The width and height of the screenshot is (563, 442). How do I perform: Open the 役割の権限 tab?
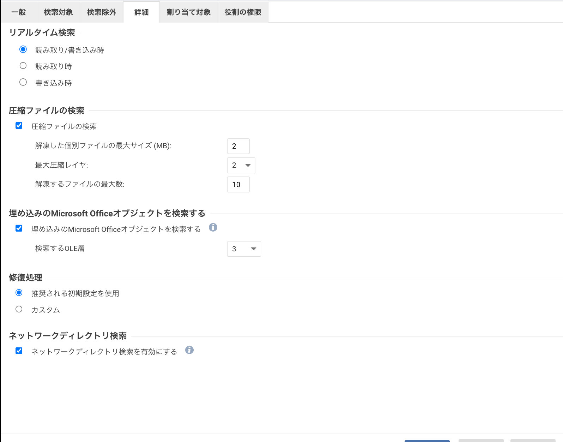pyautogui.click(x=243, y=12)
